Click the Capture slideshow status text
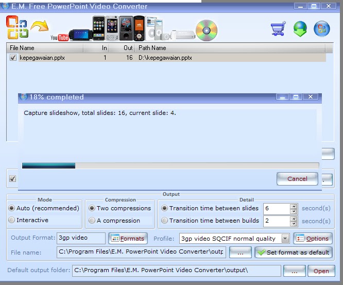 [100, 113]
